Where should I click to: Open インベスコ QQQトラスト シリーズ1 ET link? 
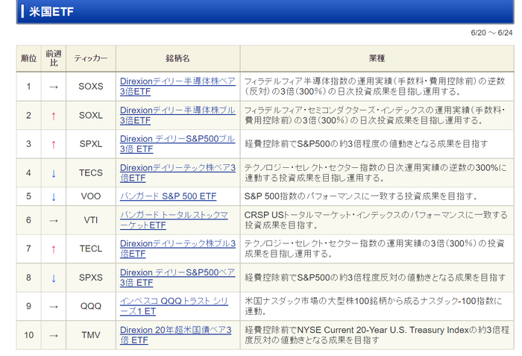[174, 306]
